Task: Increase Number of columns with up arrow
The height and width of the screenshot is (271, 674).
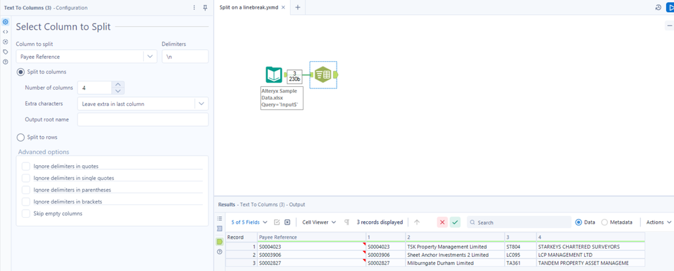Action: click(x=118, y=85)
